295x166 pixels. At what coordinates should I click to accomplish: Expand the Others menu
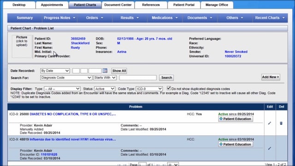click(235, 18)
